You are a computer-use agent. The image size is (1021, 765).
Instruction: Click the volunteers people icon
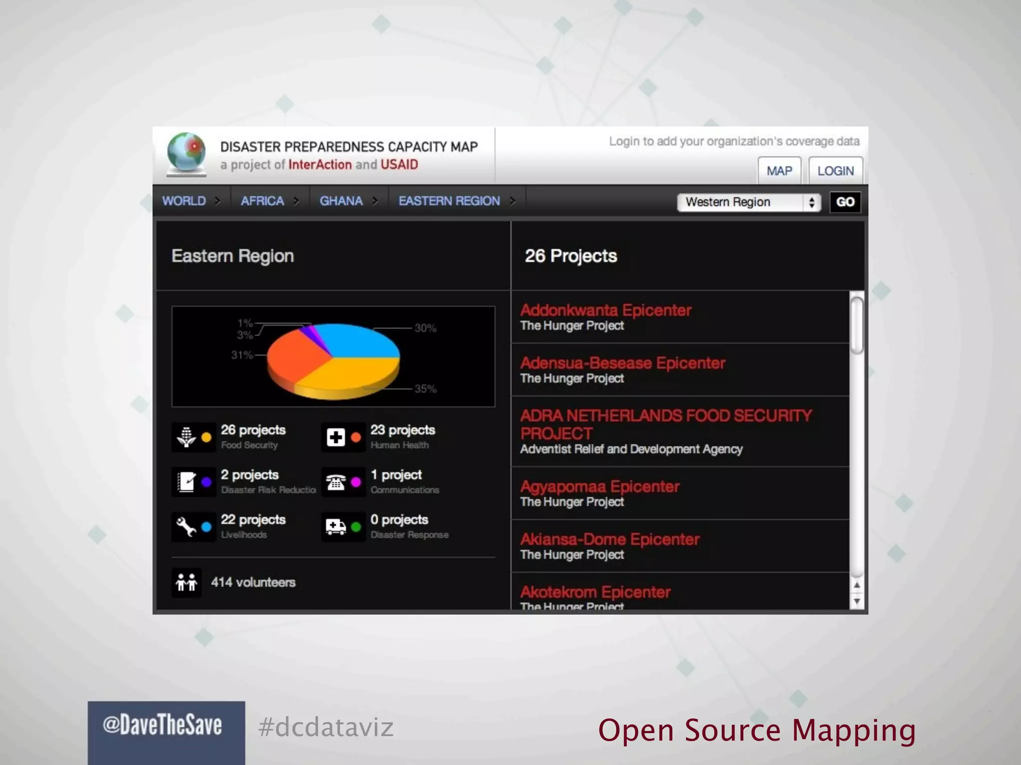click(186, 582)
